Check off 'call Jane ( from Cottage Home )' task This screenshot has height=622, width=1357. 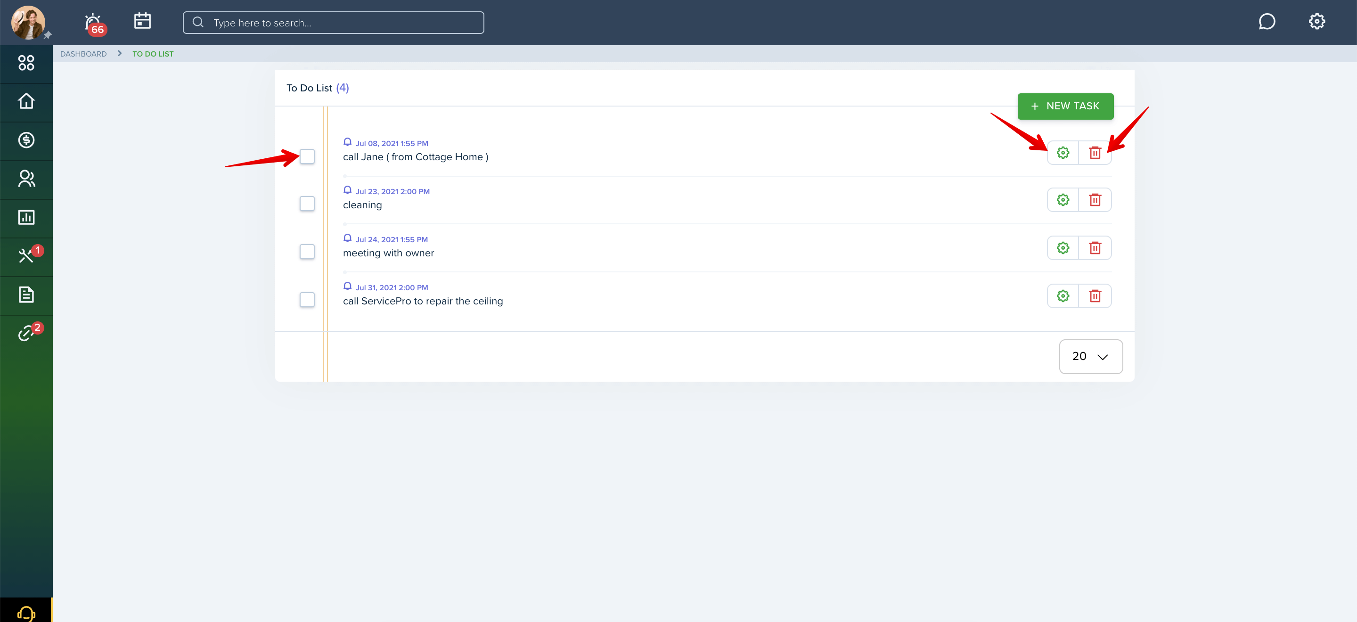click(307, 156)
